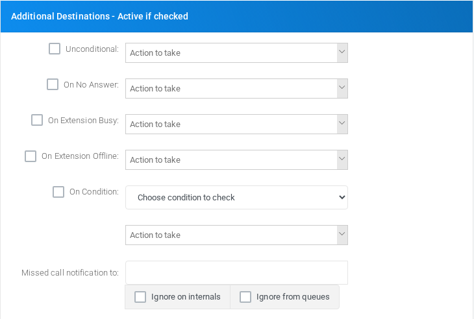Screen dimensions: 474x319
Task: Check Ignore from queues
Action: pyautogui.click(x=245, y=297)
